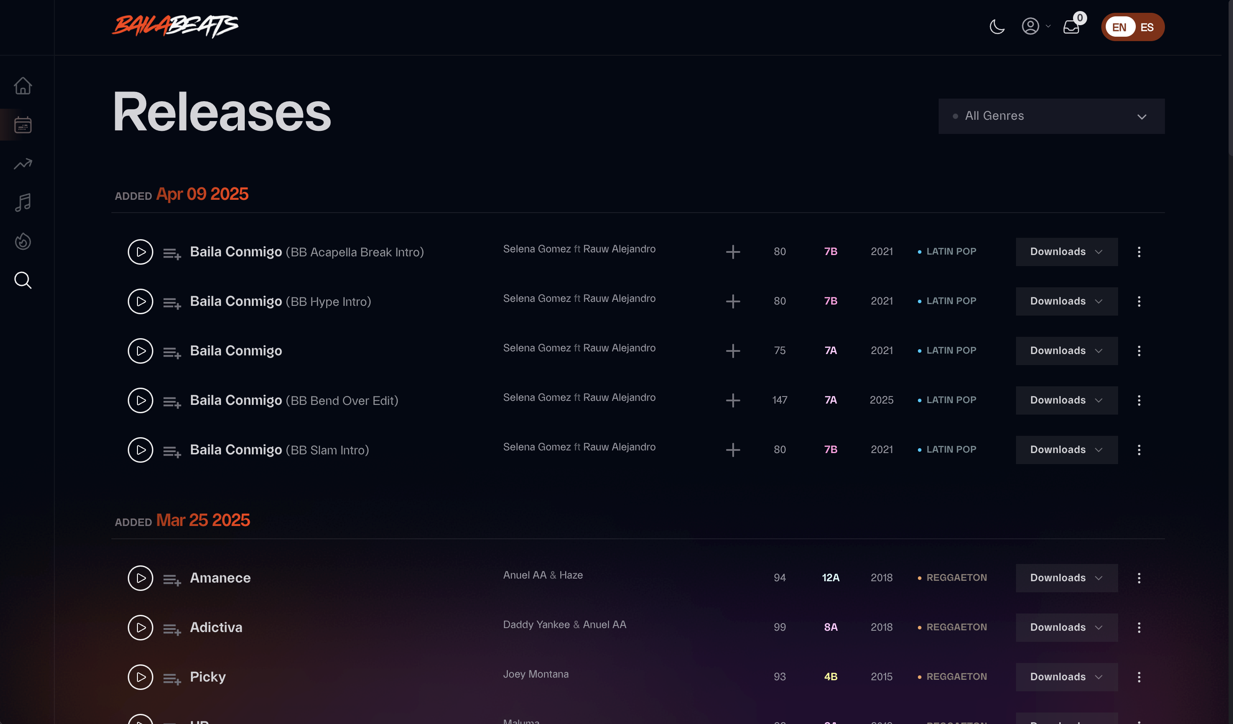Screen dimensions: 1233x724
Task: Play Baila Conmigo (BB Hype Intro)
Action: pyautogui.click(x=141, y=301)
